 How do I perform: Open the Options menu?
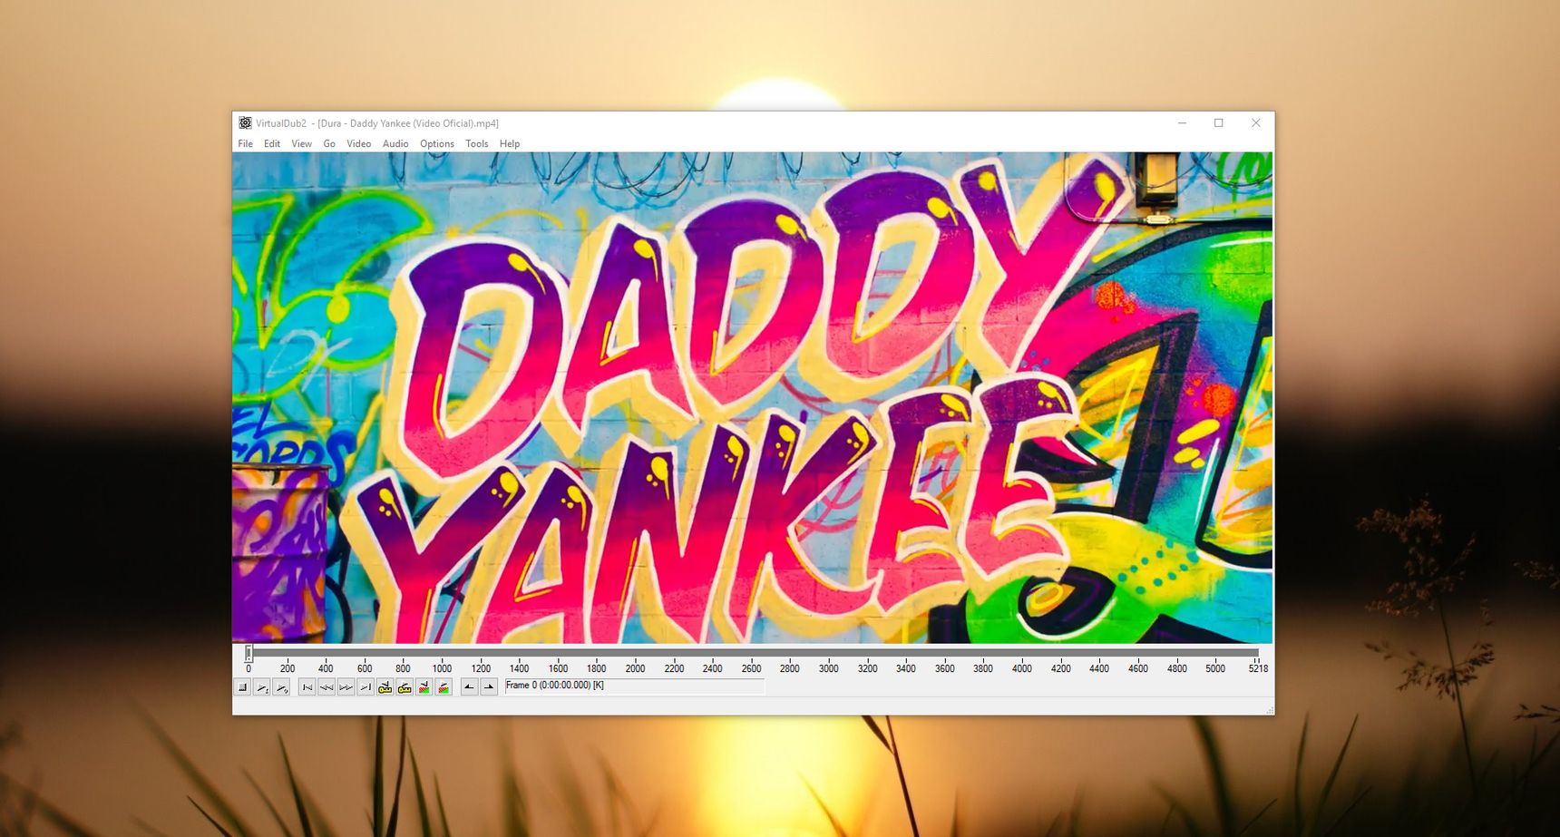click(x=437, y=144)
